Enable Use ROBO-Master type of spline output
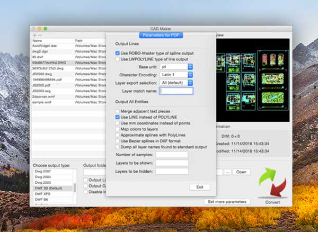This screenshot has width=318, height=232. pyautogui.click(x=118, y=53)
